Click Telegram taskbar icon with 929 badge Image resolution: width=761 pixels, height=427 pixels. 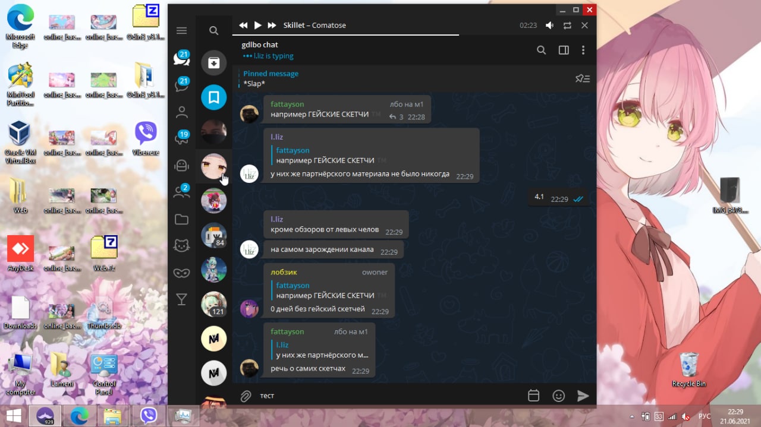point(45,415)
